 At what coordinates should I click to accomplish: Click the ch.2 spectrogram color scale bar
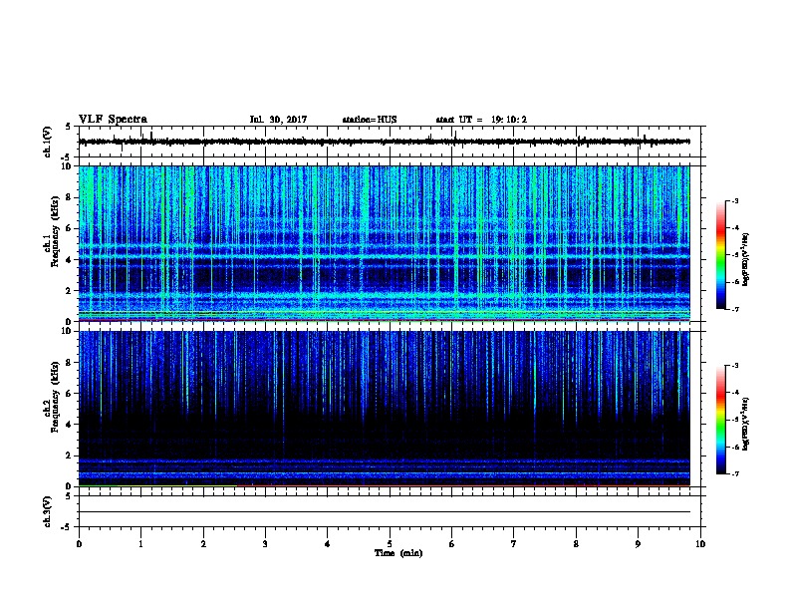point(720,420)
